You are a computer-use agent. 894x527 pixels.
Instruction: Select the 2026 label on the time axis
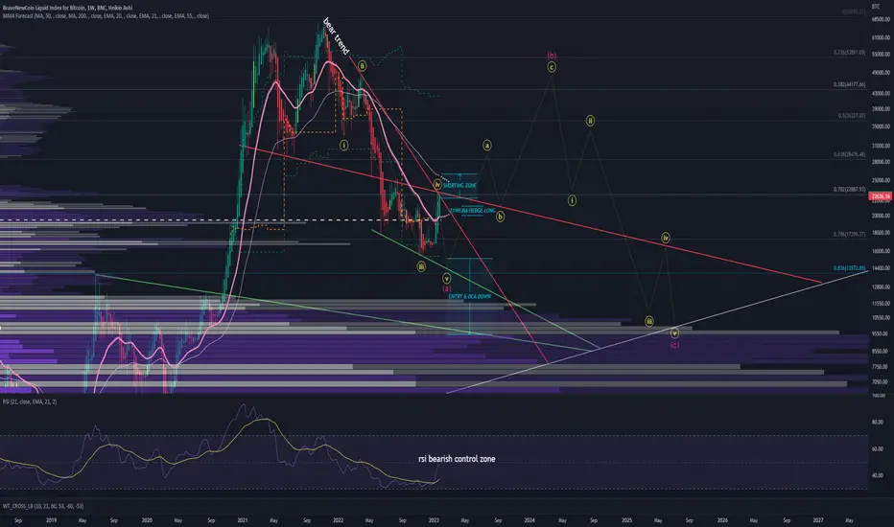(722, 520)
